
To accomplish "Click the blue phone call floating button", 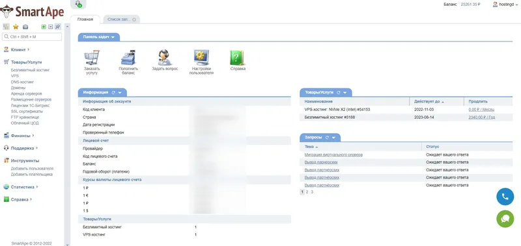I will pos(505,197).
